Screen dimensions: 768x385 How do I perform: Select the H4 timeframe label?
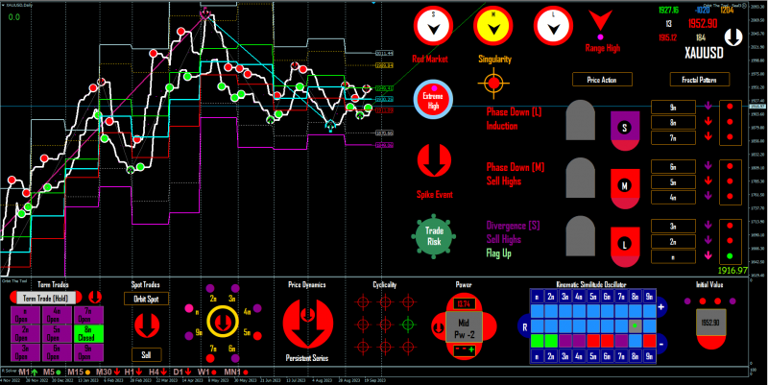pos(154,373)
